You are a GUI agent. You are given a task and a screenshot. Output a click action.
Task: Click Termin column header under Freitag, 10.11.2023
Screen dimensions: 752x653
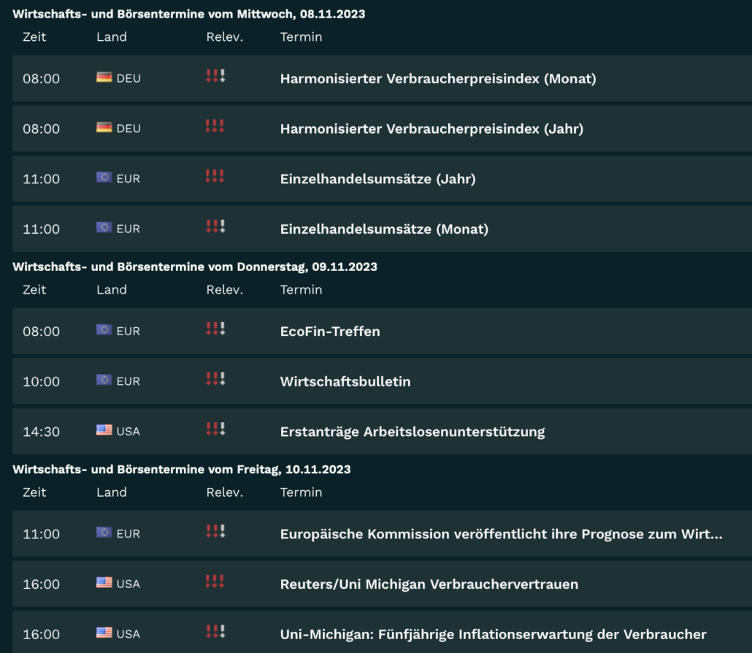[302, 492]
